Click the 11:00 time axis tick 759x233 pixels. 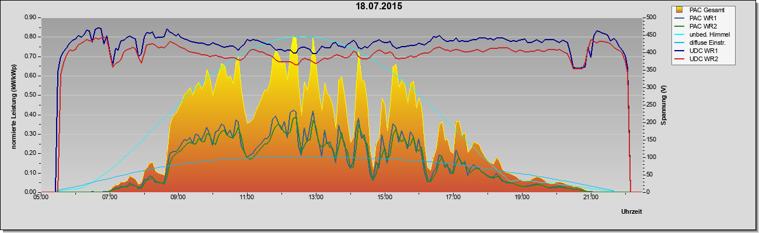tap(247, 198)
